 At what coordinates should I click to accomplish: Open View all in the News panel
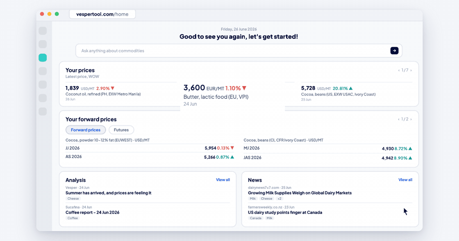[x=405, y=180]
